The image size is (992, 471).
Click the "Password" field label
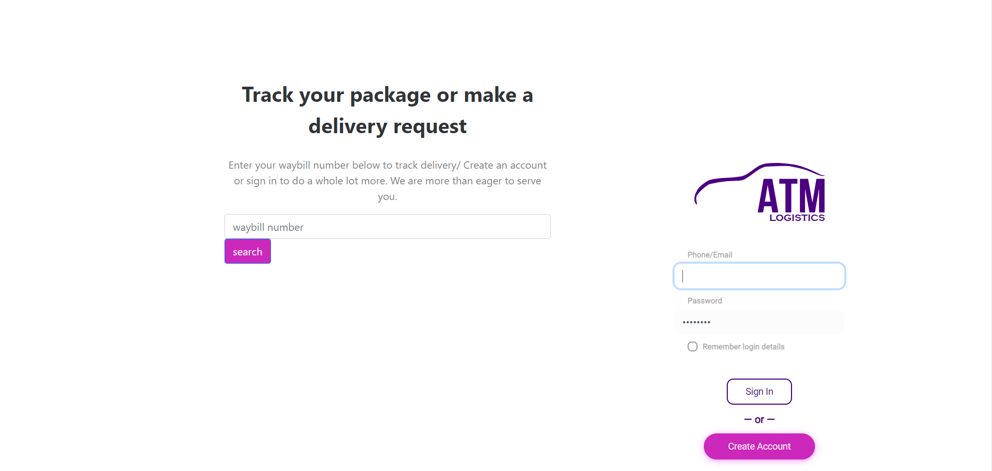[x=704, y=301]
